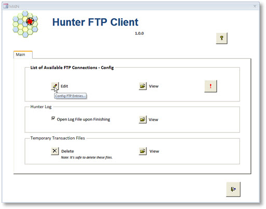Screen dimensions: 266x209
Task: Click the View label in Hunter Log section
Action: [153, 120]
